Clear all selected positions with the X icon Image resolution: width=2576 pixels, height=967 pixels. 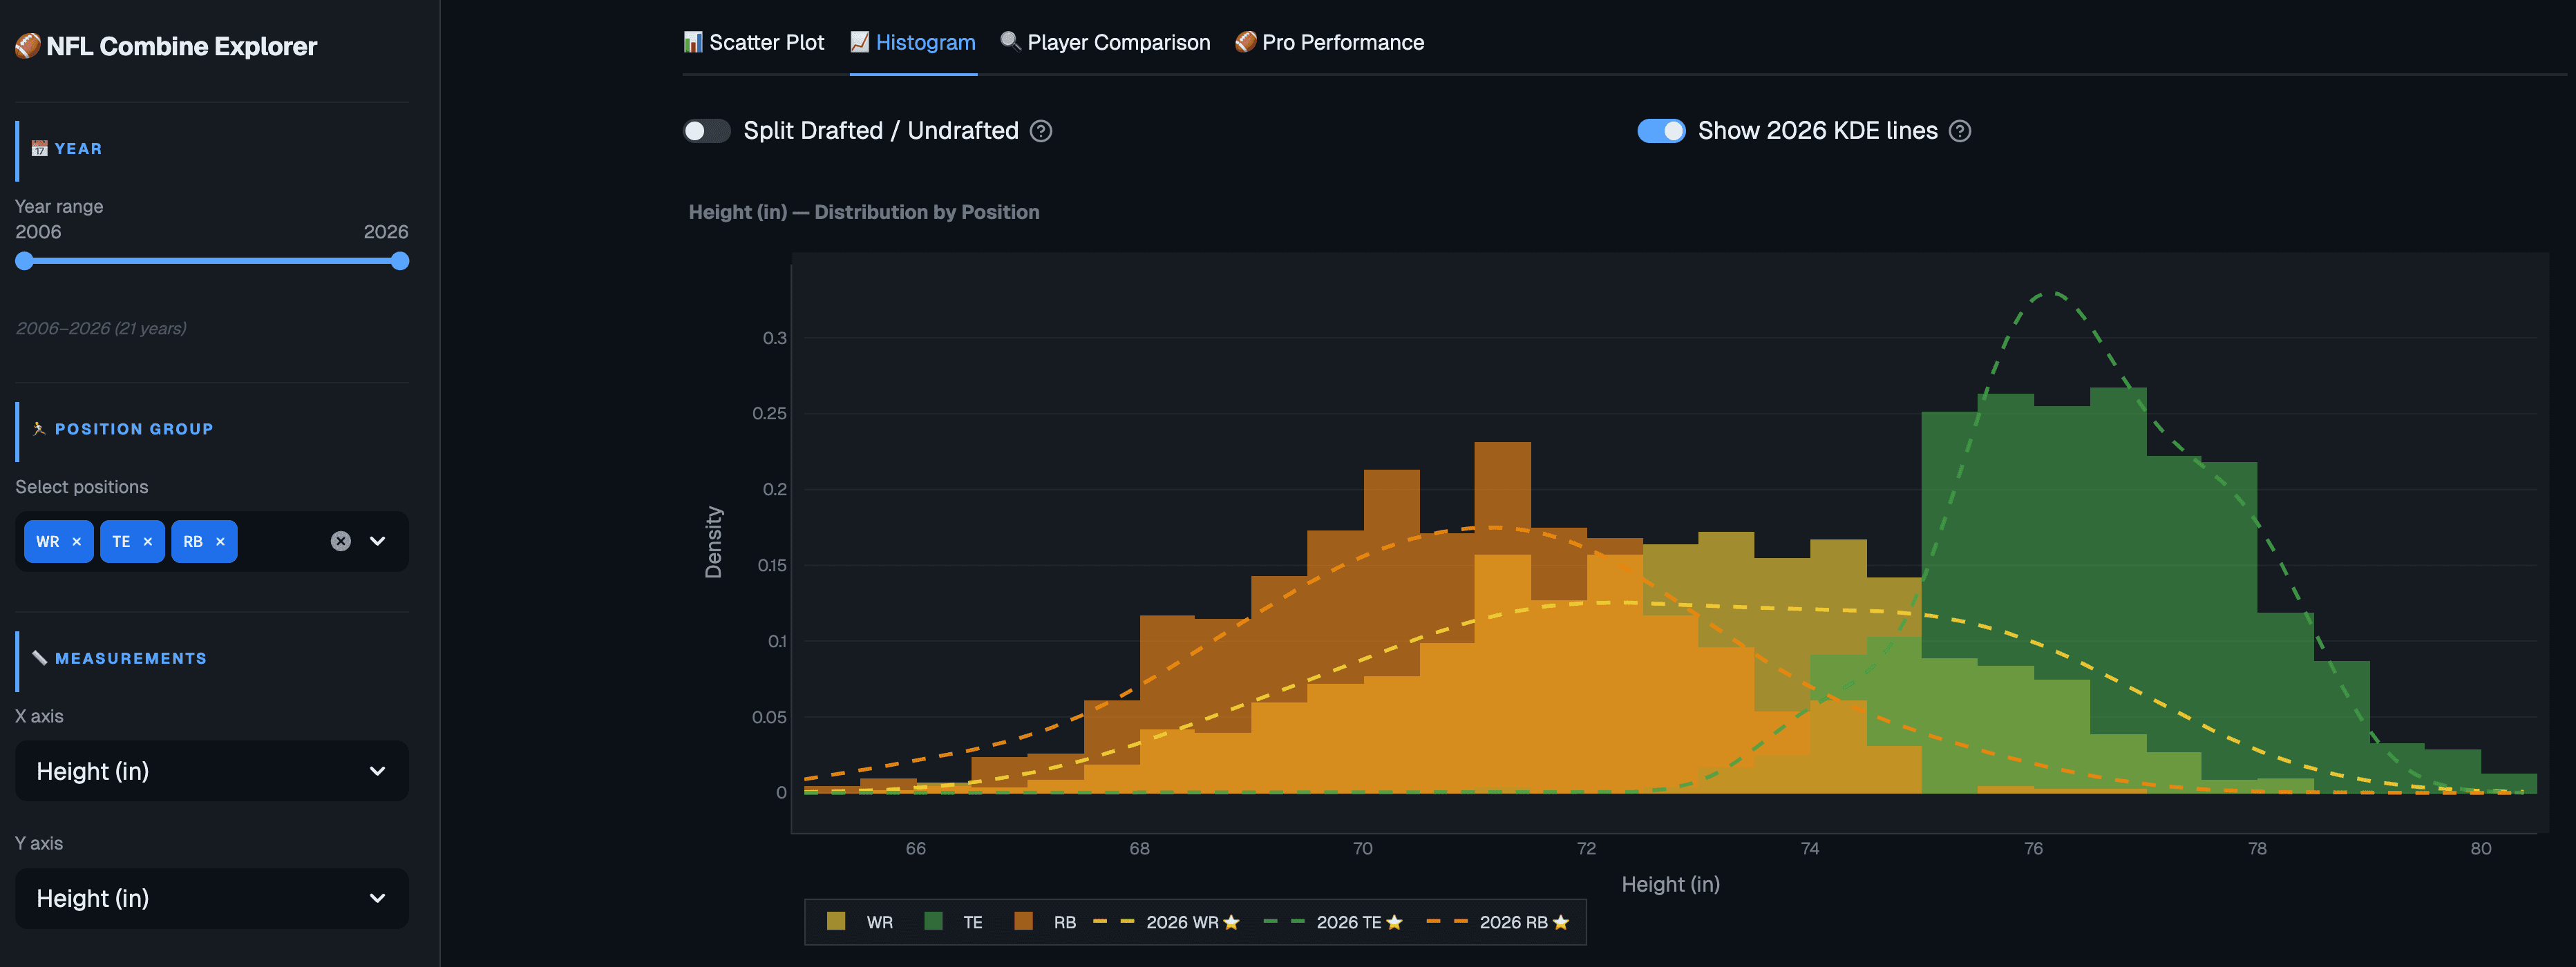click(x=341, y=541)
